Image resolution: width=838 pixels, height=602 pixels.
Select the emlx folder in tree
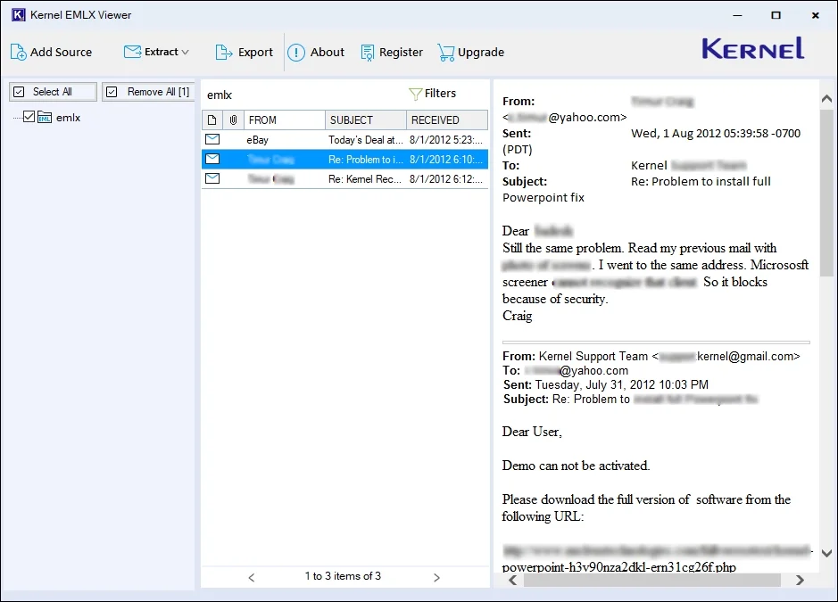(68, 117)
